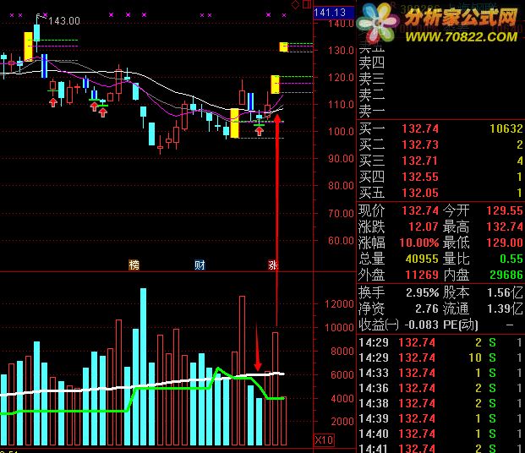Click the 110.0 price axis label
The width and height of the screenshot is (525, 453).
(341, 105)
